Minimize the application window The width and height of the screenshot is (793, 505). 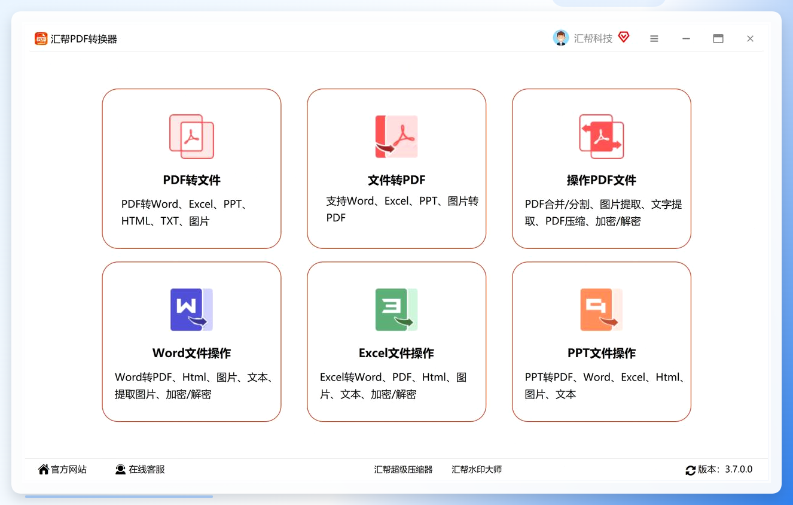[x=686, y=38]
